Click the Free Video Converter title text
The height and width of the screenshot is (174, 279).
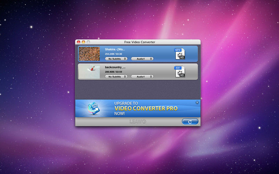coord(140,42)
